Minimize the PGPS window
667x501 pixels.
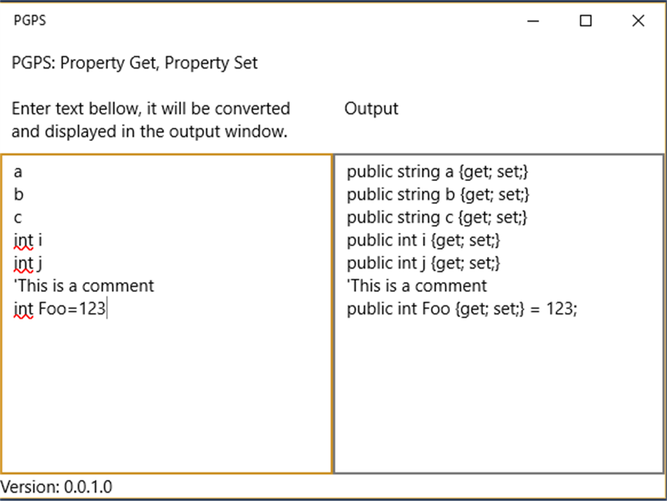coord(535,21)
